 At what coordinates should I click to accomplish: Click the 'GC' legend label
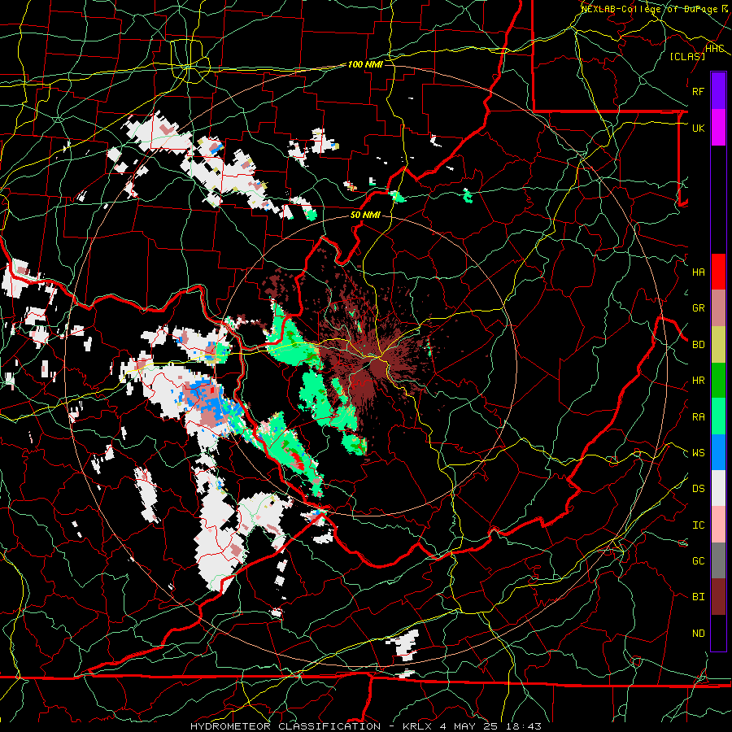point(698,561)
